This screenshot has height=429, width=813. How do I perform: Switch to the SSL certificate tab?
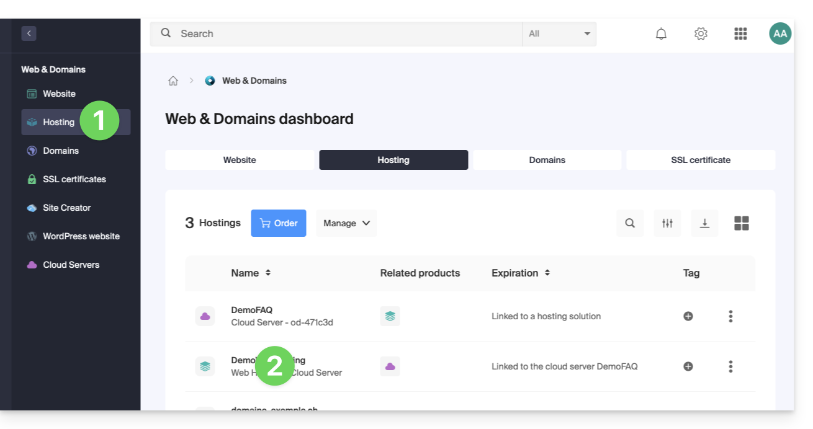pyautogui.click(x=701, y=160)
